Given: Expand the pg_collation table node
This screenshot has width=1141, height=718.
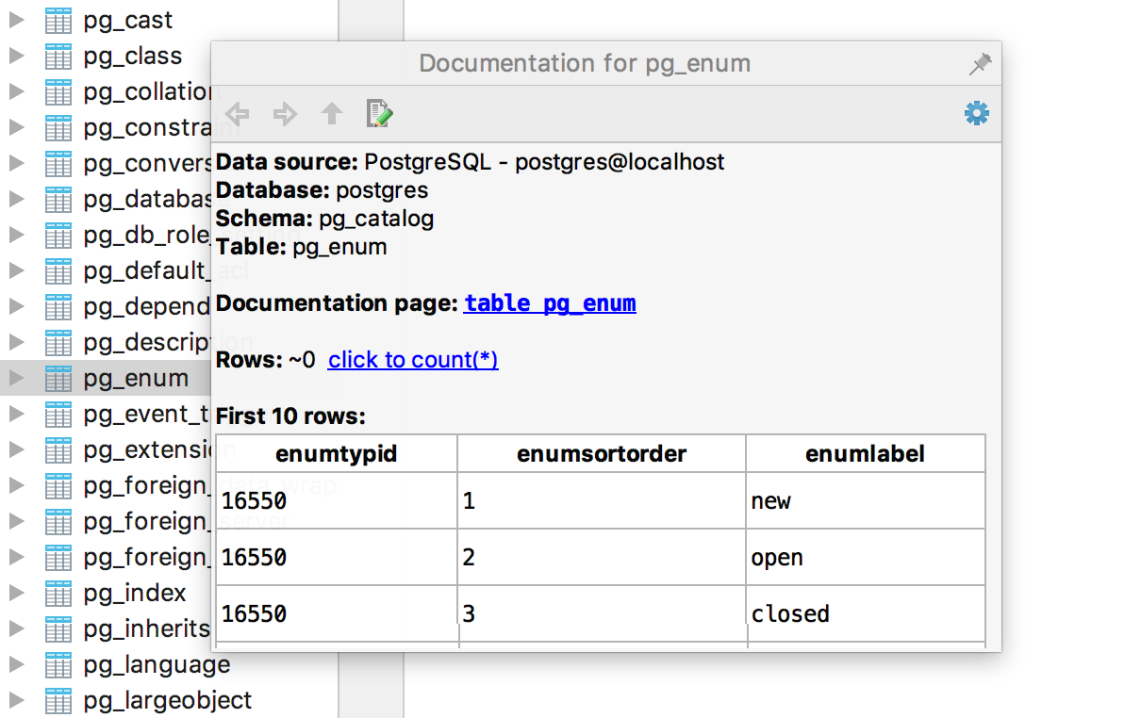Looking at the screenshot, I should point(16,91).
